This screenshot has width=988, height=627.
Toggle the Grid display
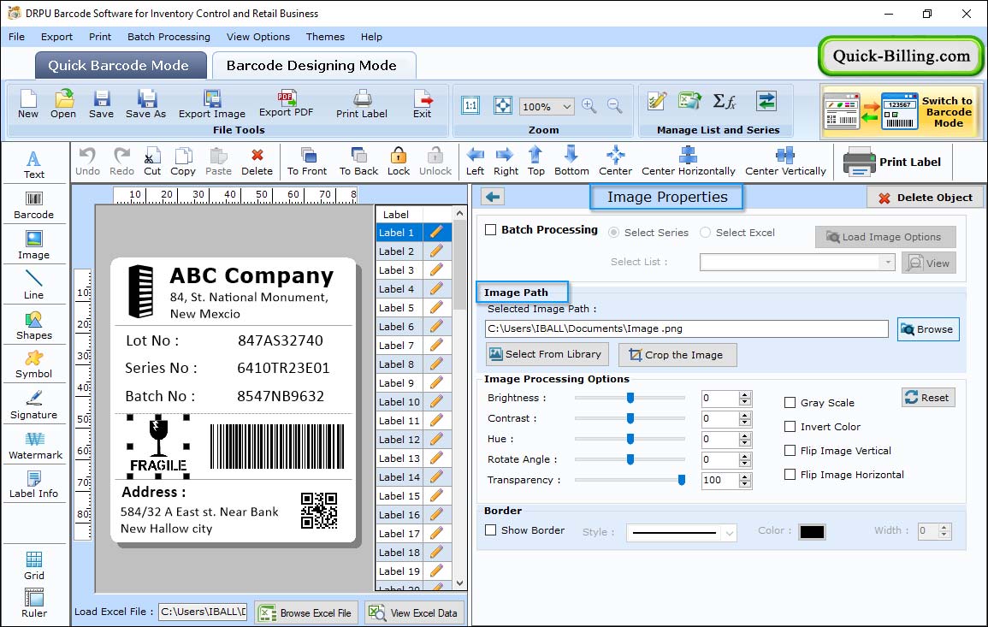tap(34, 566)
